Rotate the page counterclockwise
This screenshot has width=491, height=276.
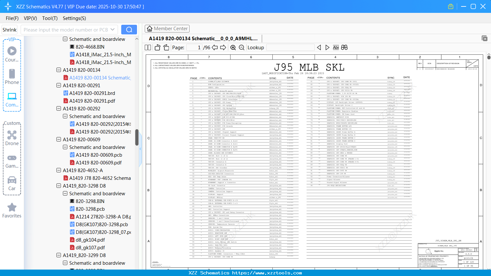tap(158, 48)
